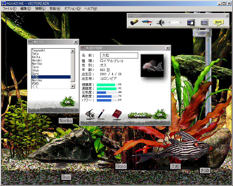Click the tank background picture icon

click(204, 23)
